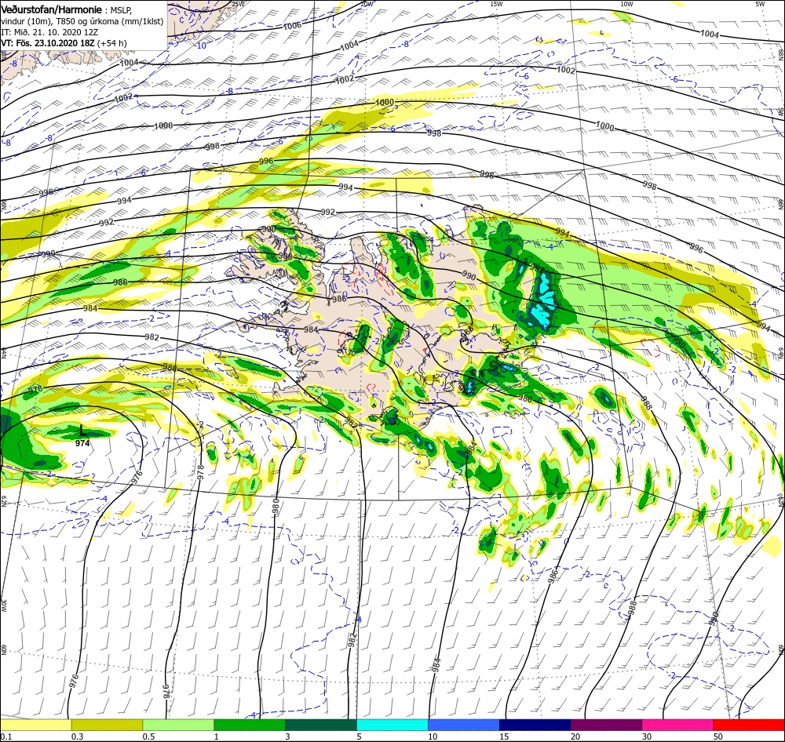Click the 3 mm dark green legend swatch
Image resolution: width=785 pixels, height=742 pixels.
321,725
